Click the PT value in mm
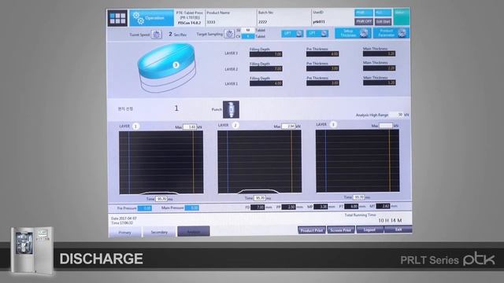The height and width of the screenshot is (283, 504). [351, 206]
